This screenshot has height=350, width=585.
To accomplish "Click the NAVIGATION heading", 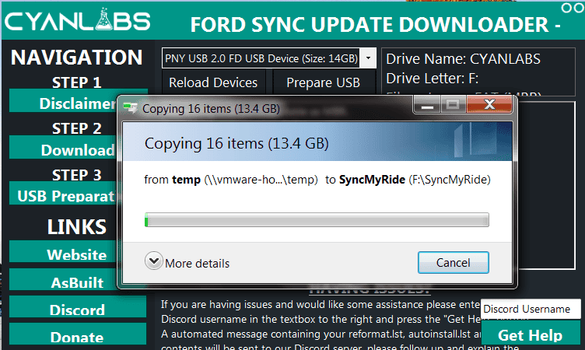I will (76, 58).
